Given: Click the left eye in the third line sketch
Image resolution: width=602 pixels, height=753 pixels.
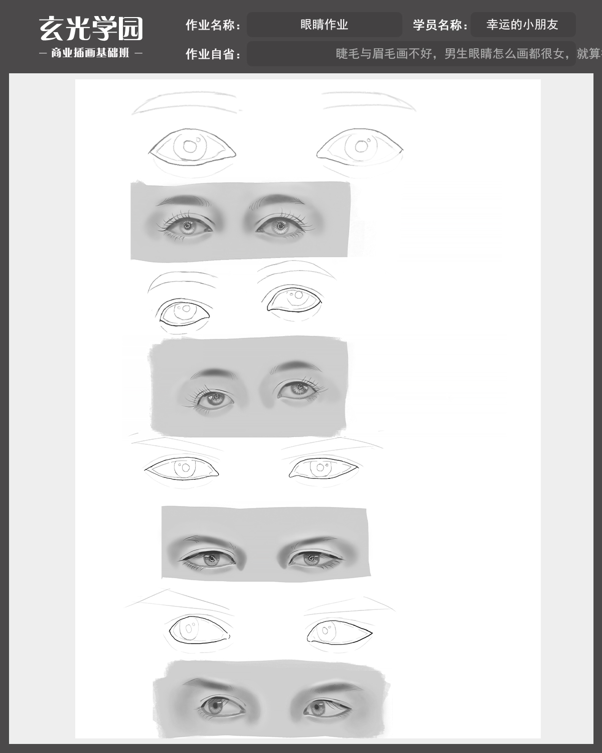Looking at the screenshot, I should point(182,468).
